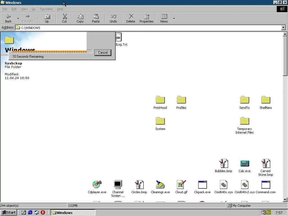288x216 pixels.
Task: Select the Cdplayer.exe icon
Action: tap(97, 187)
